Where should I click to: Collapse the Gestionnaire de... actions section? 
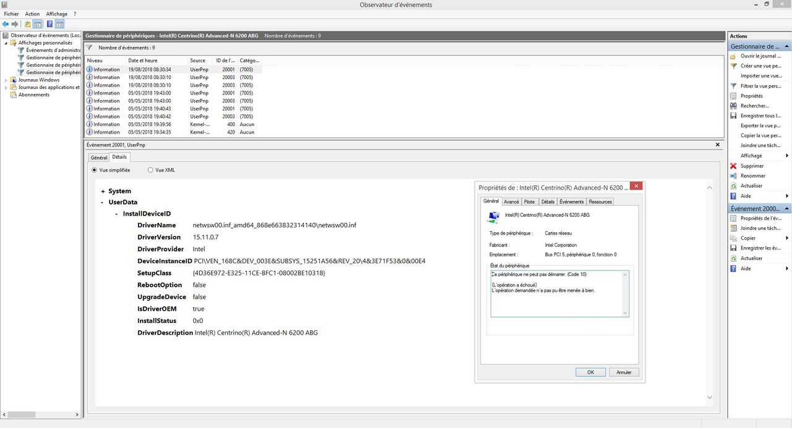point(787,46)
